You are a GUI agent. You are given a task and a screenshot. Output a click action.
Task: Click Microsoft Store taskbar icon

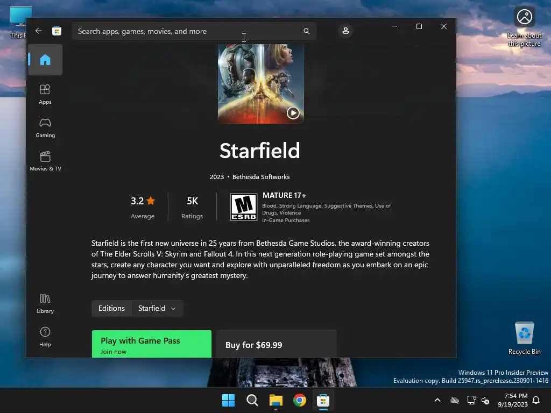323,400
